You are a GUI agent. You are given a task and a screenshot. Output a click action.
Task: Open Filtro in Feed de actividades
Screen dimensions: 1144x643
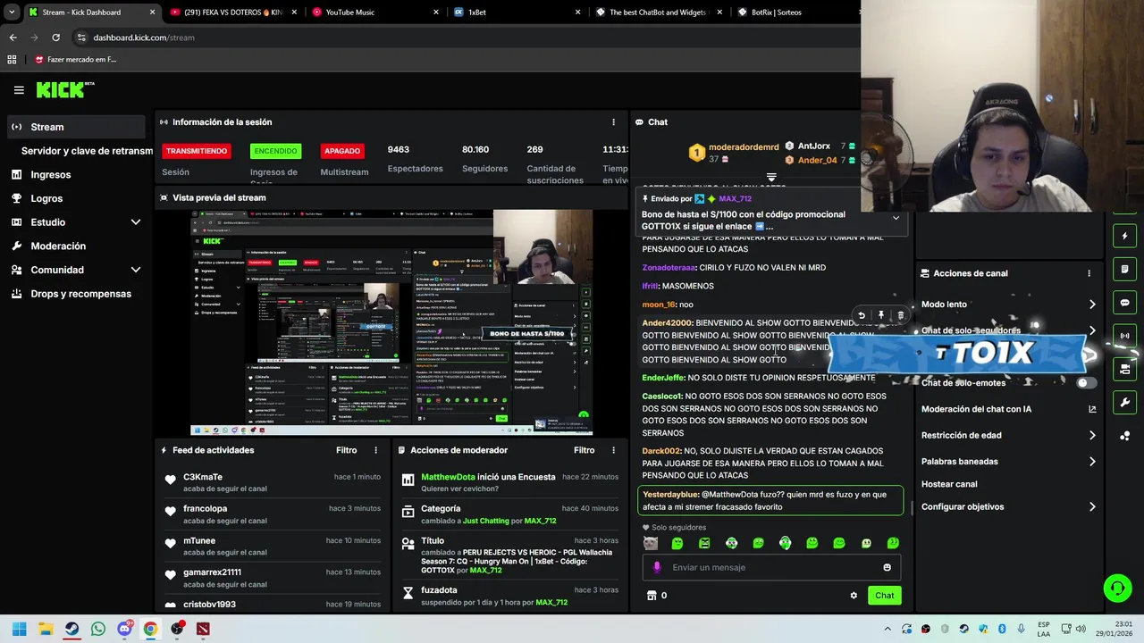point(346,450)
